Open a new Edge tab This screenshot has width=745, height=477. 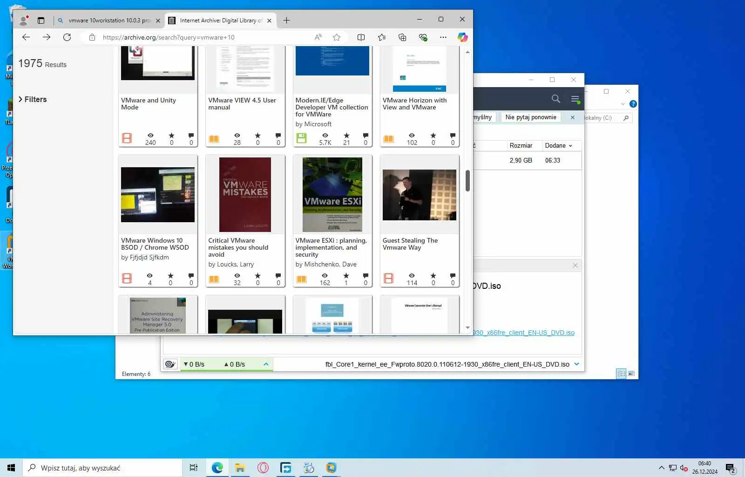286,20
